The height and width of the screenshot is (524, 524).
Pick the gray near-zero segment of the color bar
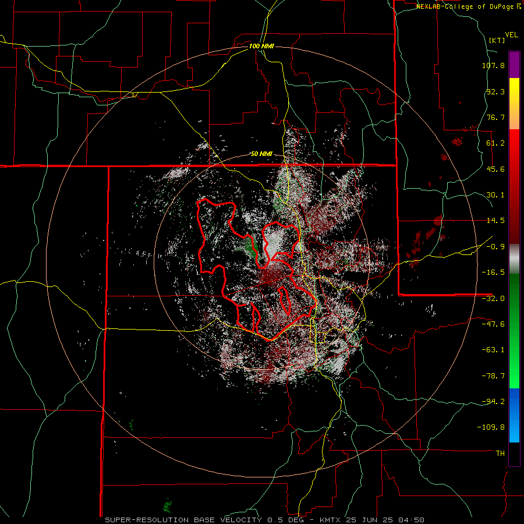point(514,259)
